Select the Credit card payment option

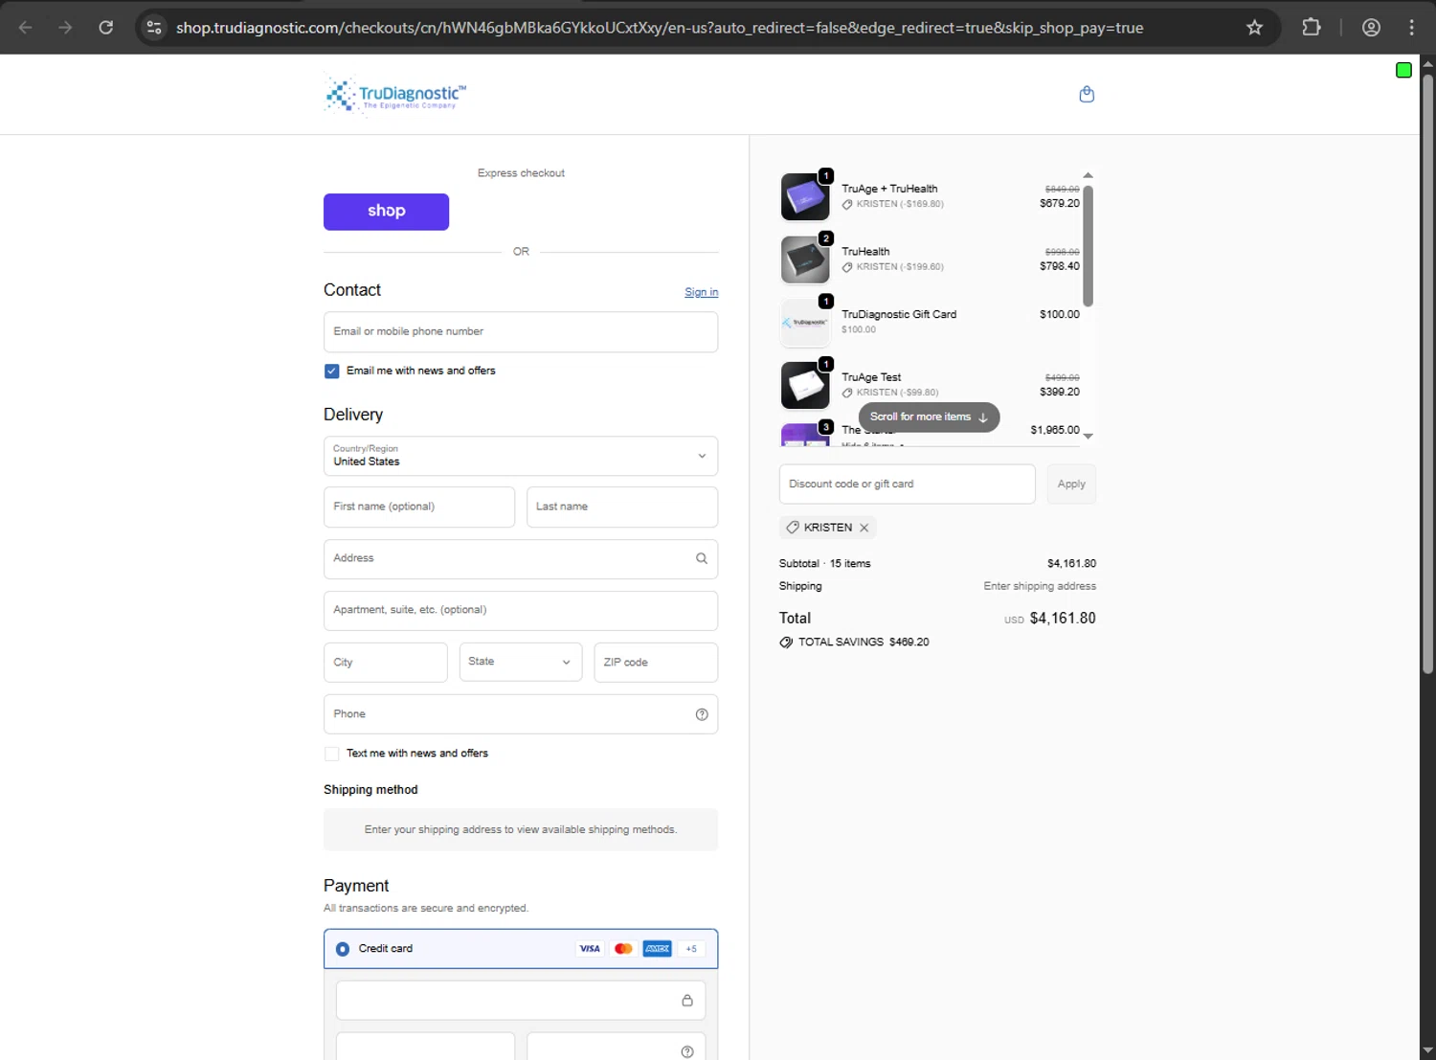click(x=343, y=949)
